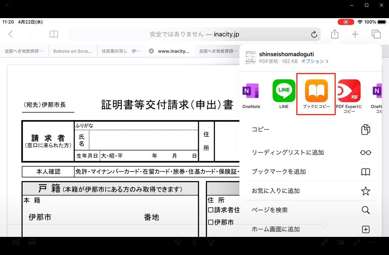This screenshot has height=255, width=389.
Task: Show all tabs overview icon
Action: point(376,34)
